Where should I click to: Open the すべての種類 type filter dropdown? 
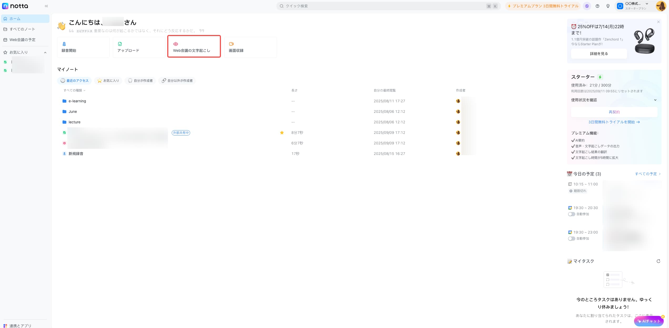click(x=74, y=90)
